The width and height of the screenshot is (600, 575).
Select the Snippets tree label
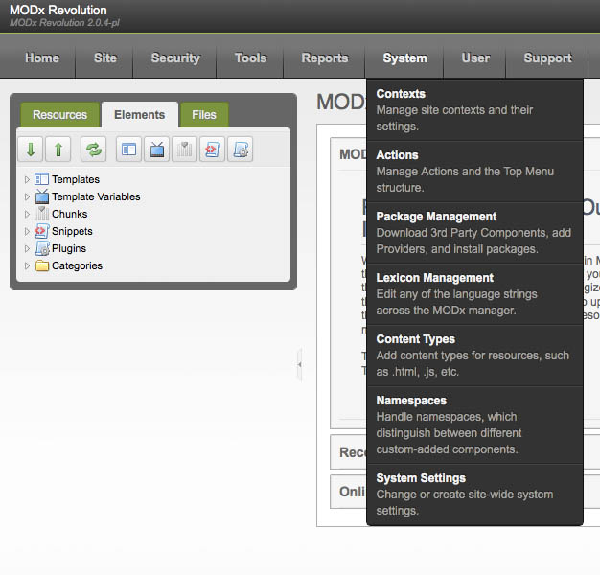pos(72,231)
